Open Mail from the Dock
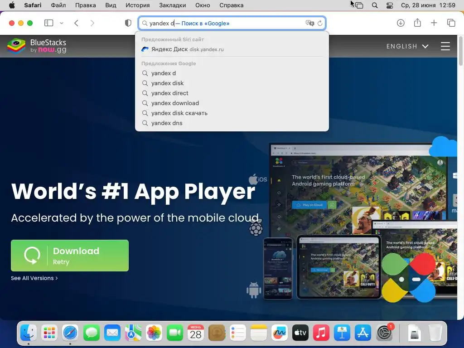Viewport: 464px width, 348px height. (x=112, y=333)
